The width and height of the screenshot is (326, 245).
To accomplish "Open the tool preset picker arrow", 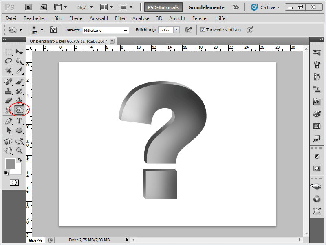I will 20,30.
